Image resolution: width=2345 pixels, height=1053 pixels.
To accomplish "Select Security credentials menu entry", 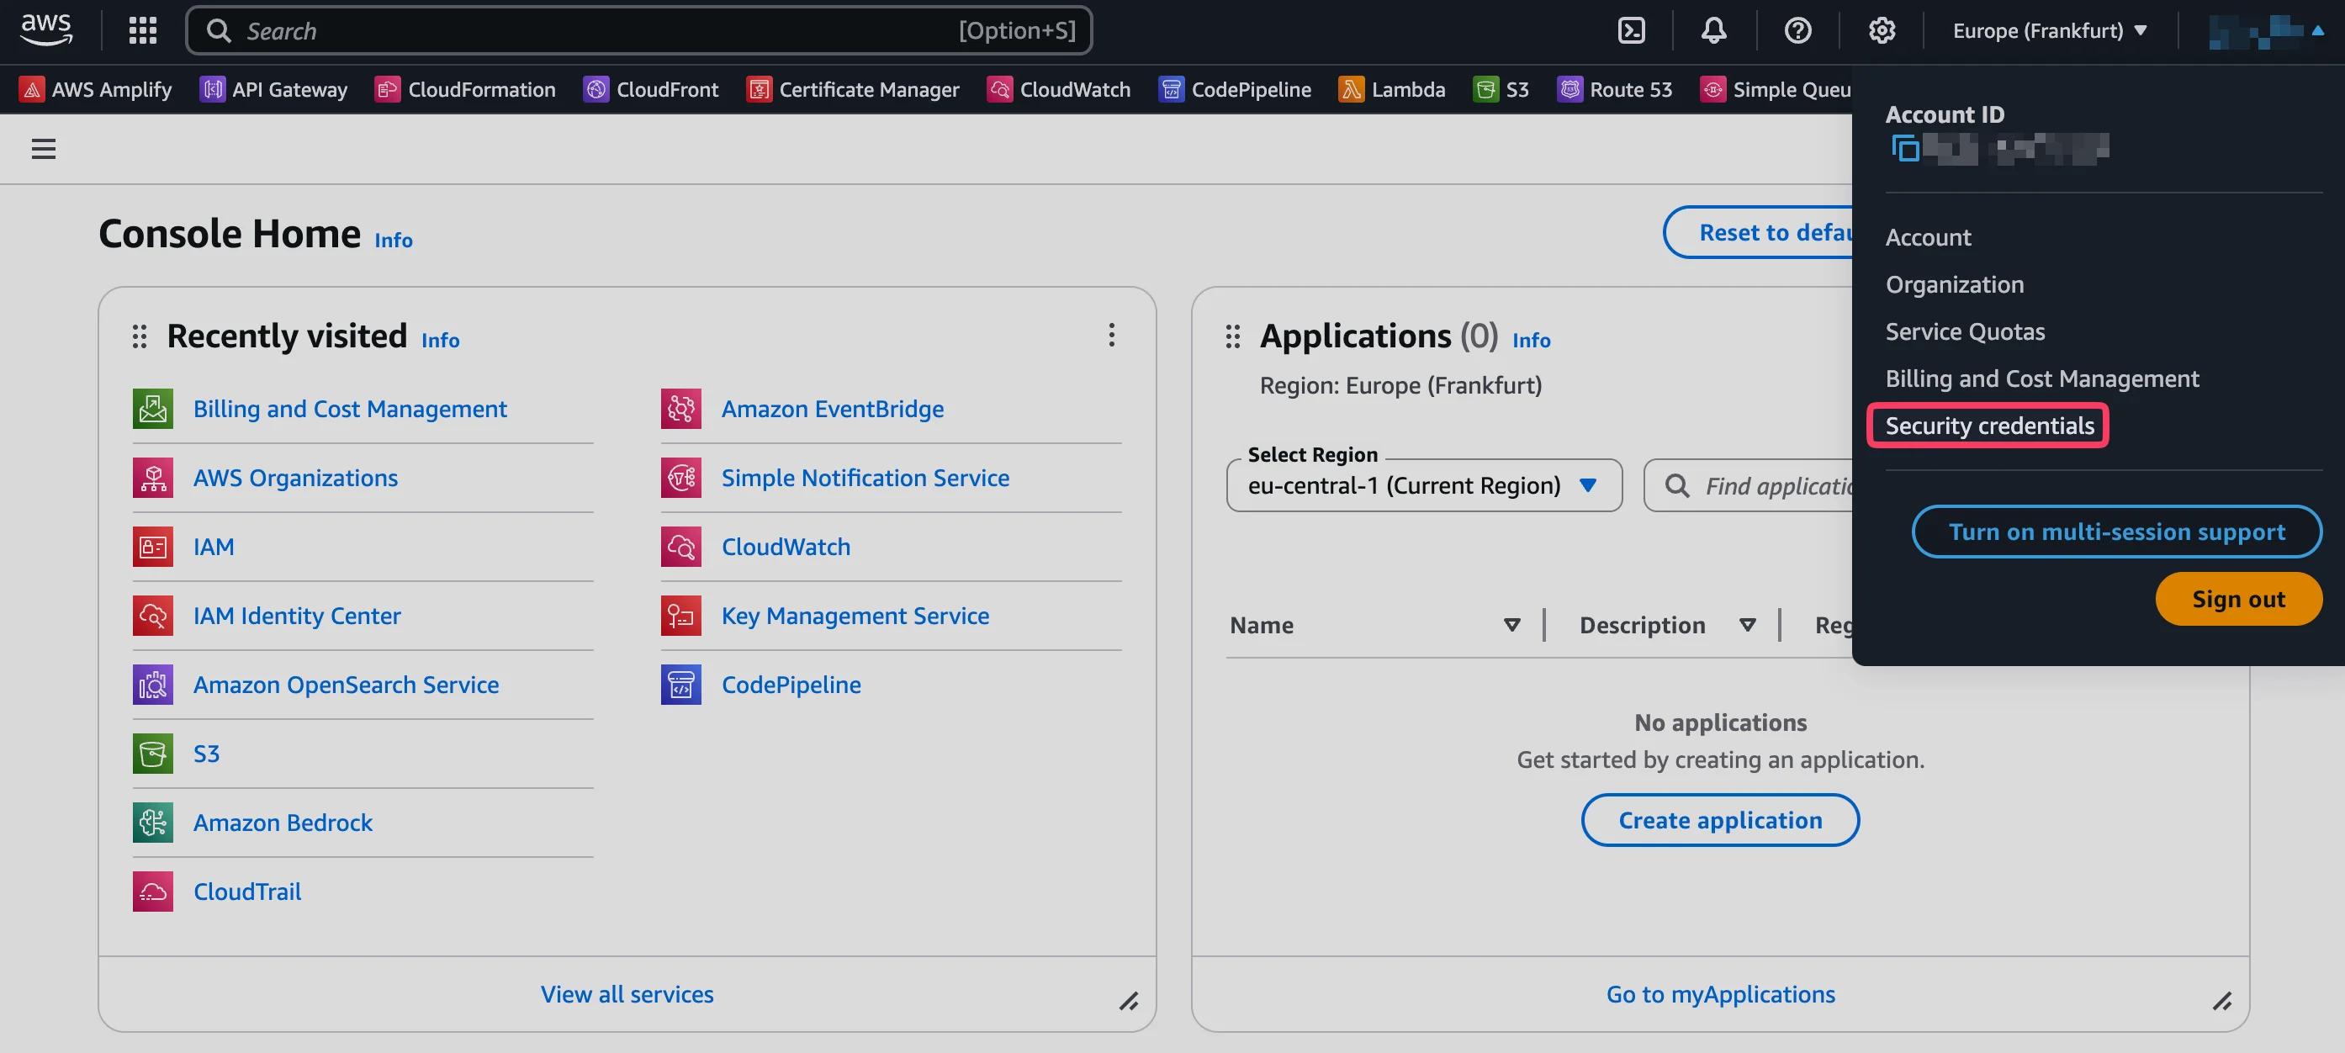I will click(1989, 426).
